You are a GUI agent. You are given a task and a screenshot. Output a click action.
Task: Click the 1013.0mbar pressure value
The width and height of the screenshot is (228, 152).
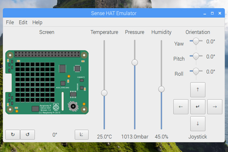click(135, 137)
